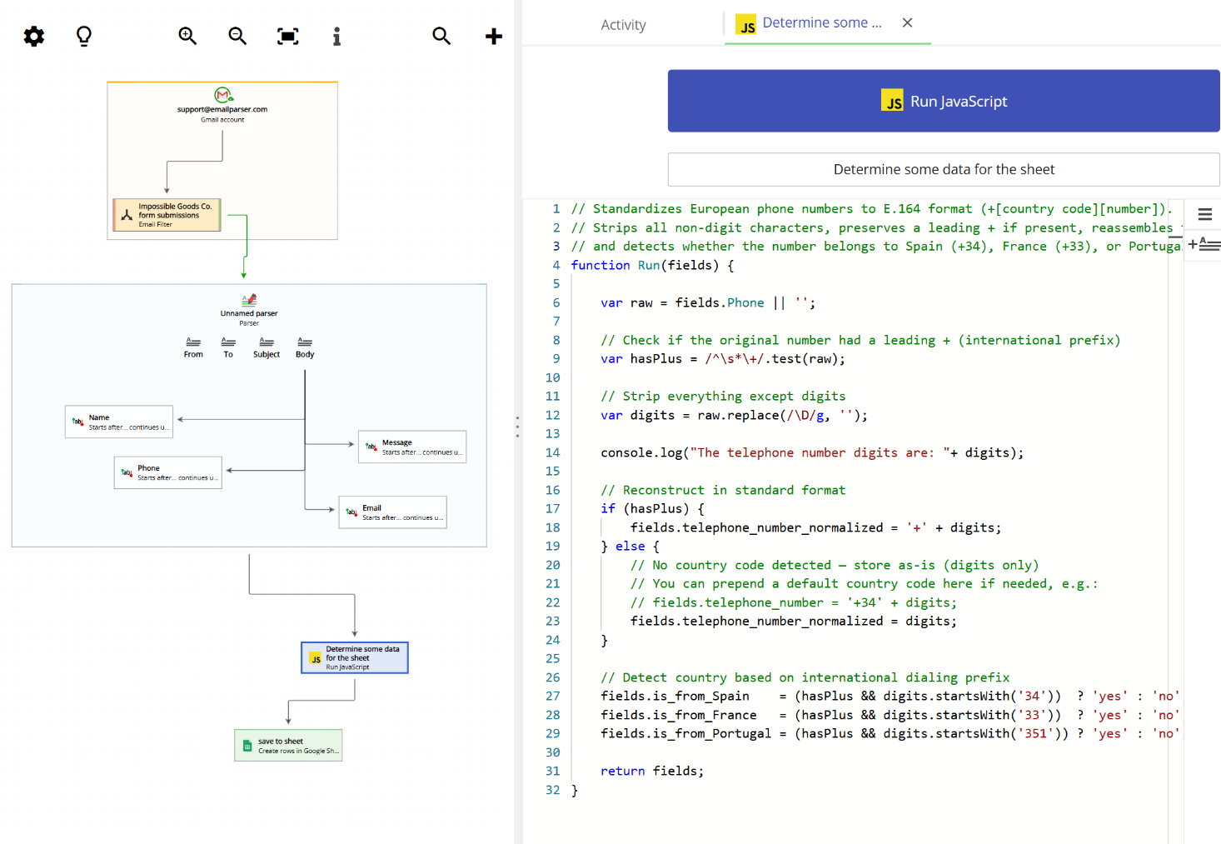Click the lightbulb hints icon
The image size is (1221, 844).
tap(83, 36)
